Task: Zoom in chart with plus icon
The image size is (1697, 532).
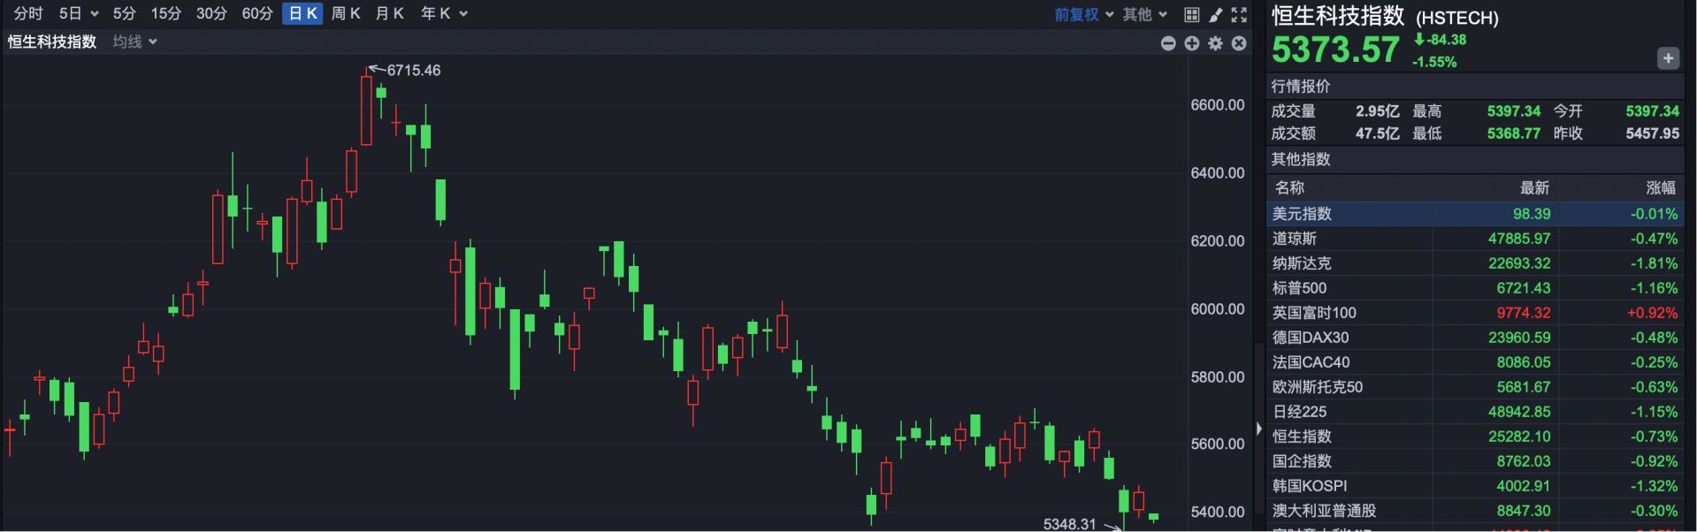Action: 1192,43
